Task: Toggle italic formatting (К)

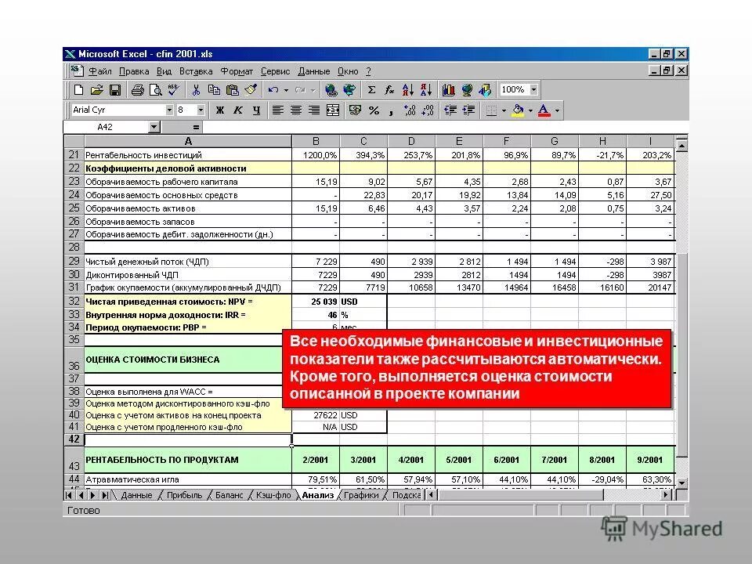Action: point(238,110)
